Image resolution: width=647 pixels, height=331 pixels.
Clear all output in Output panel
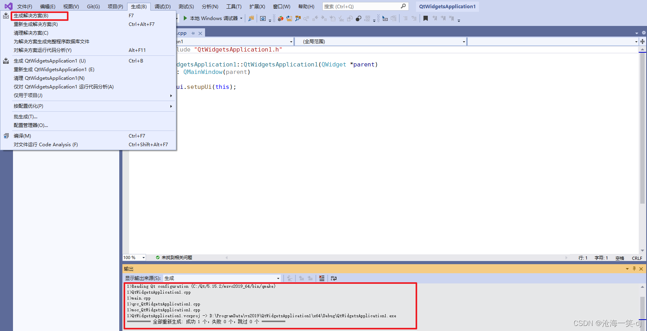pos(322,278)
